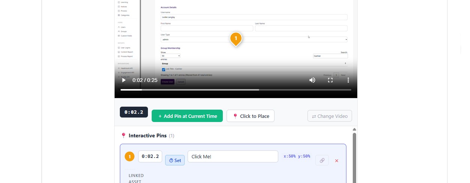Image resolution: width=470 pixels, height=183 pixels.
Task: Select Content Report in the video sidebar
Action: pos(125,52)
